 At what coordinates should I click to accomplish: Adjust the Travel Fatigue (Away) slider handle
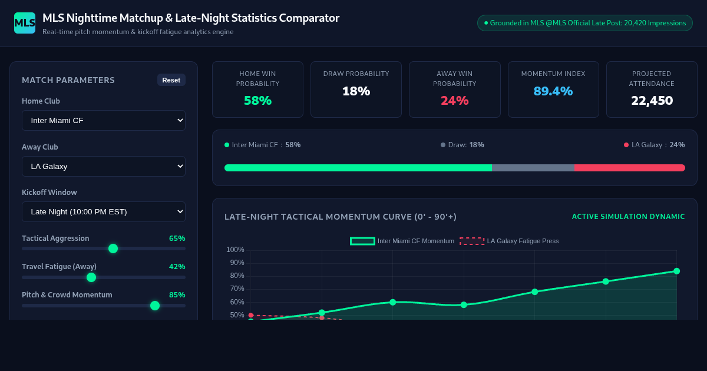click(x=91, y=277)
